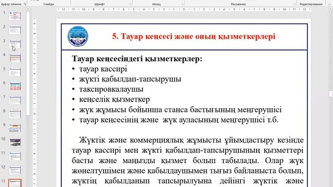Image resolution: width=333 pixels, height=187 pixels.
Task: Select slide 3 thumbnail
Action: click(x=15, y=44)
